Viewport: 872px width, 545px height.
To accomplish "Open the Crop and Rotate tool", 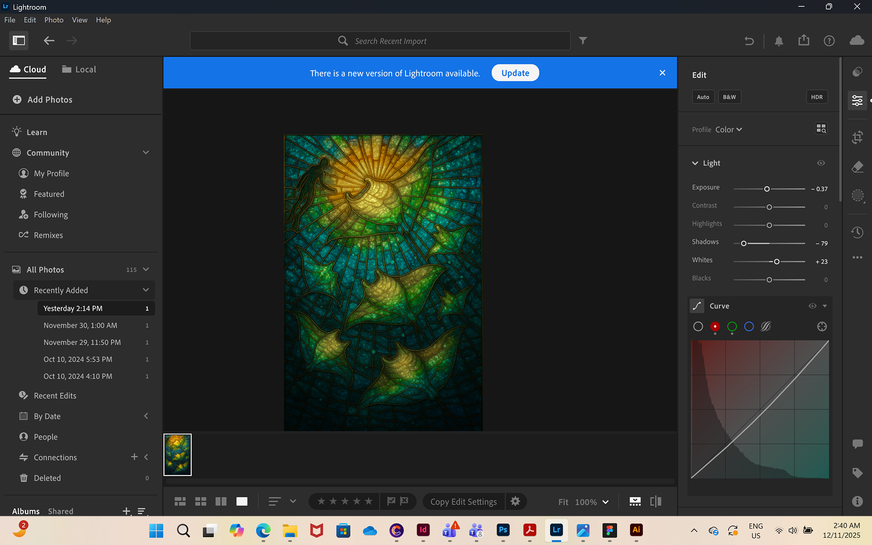I will tap(857, 137).
